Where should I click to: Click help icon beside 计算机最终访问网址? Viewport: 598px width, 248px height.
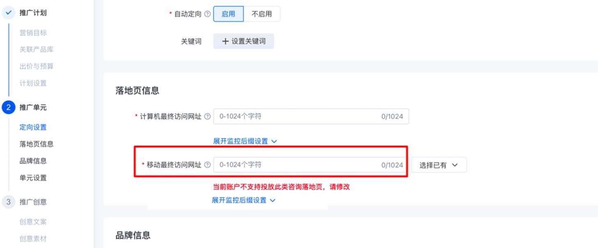207,116
